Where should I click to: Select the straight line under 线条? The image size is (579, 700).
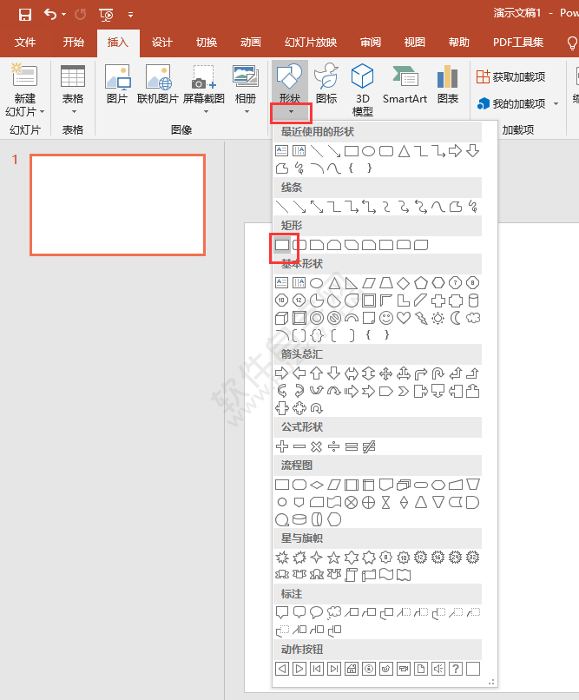(282, 207)
